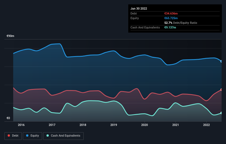The image size is (226, 144).
Task: Click the €34.636m debt value
Action: click(171, 13)
